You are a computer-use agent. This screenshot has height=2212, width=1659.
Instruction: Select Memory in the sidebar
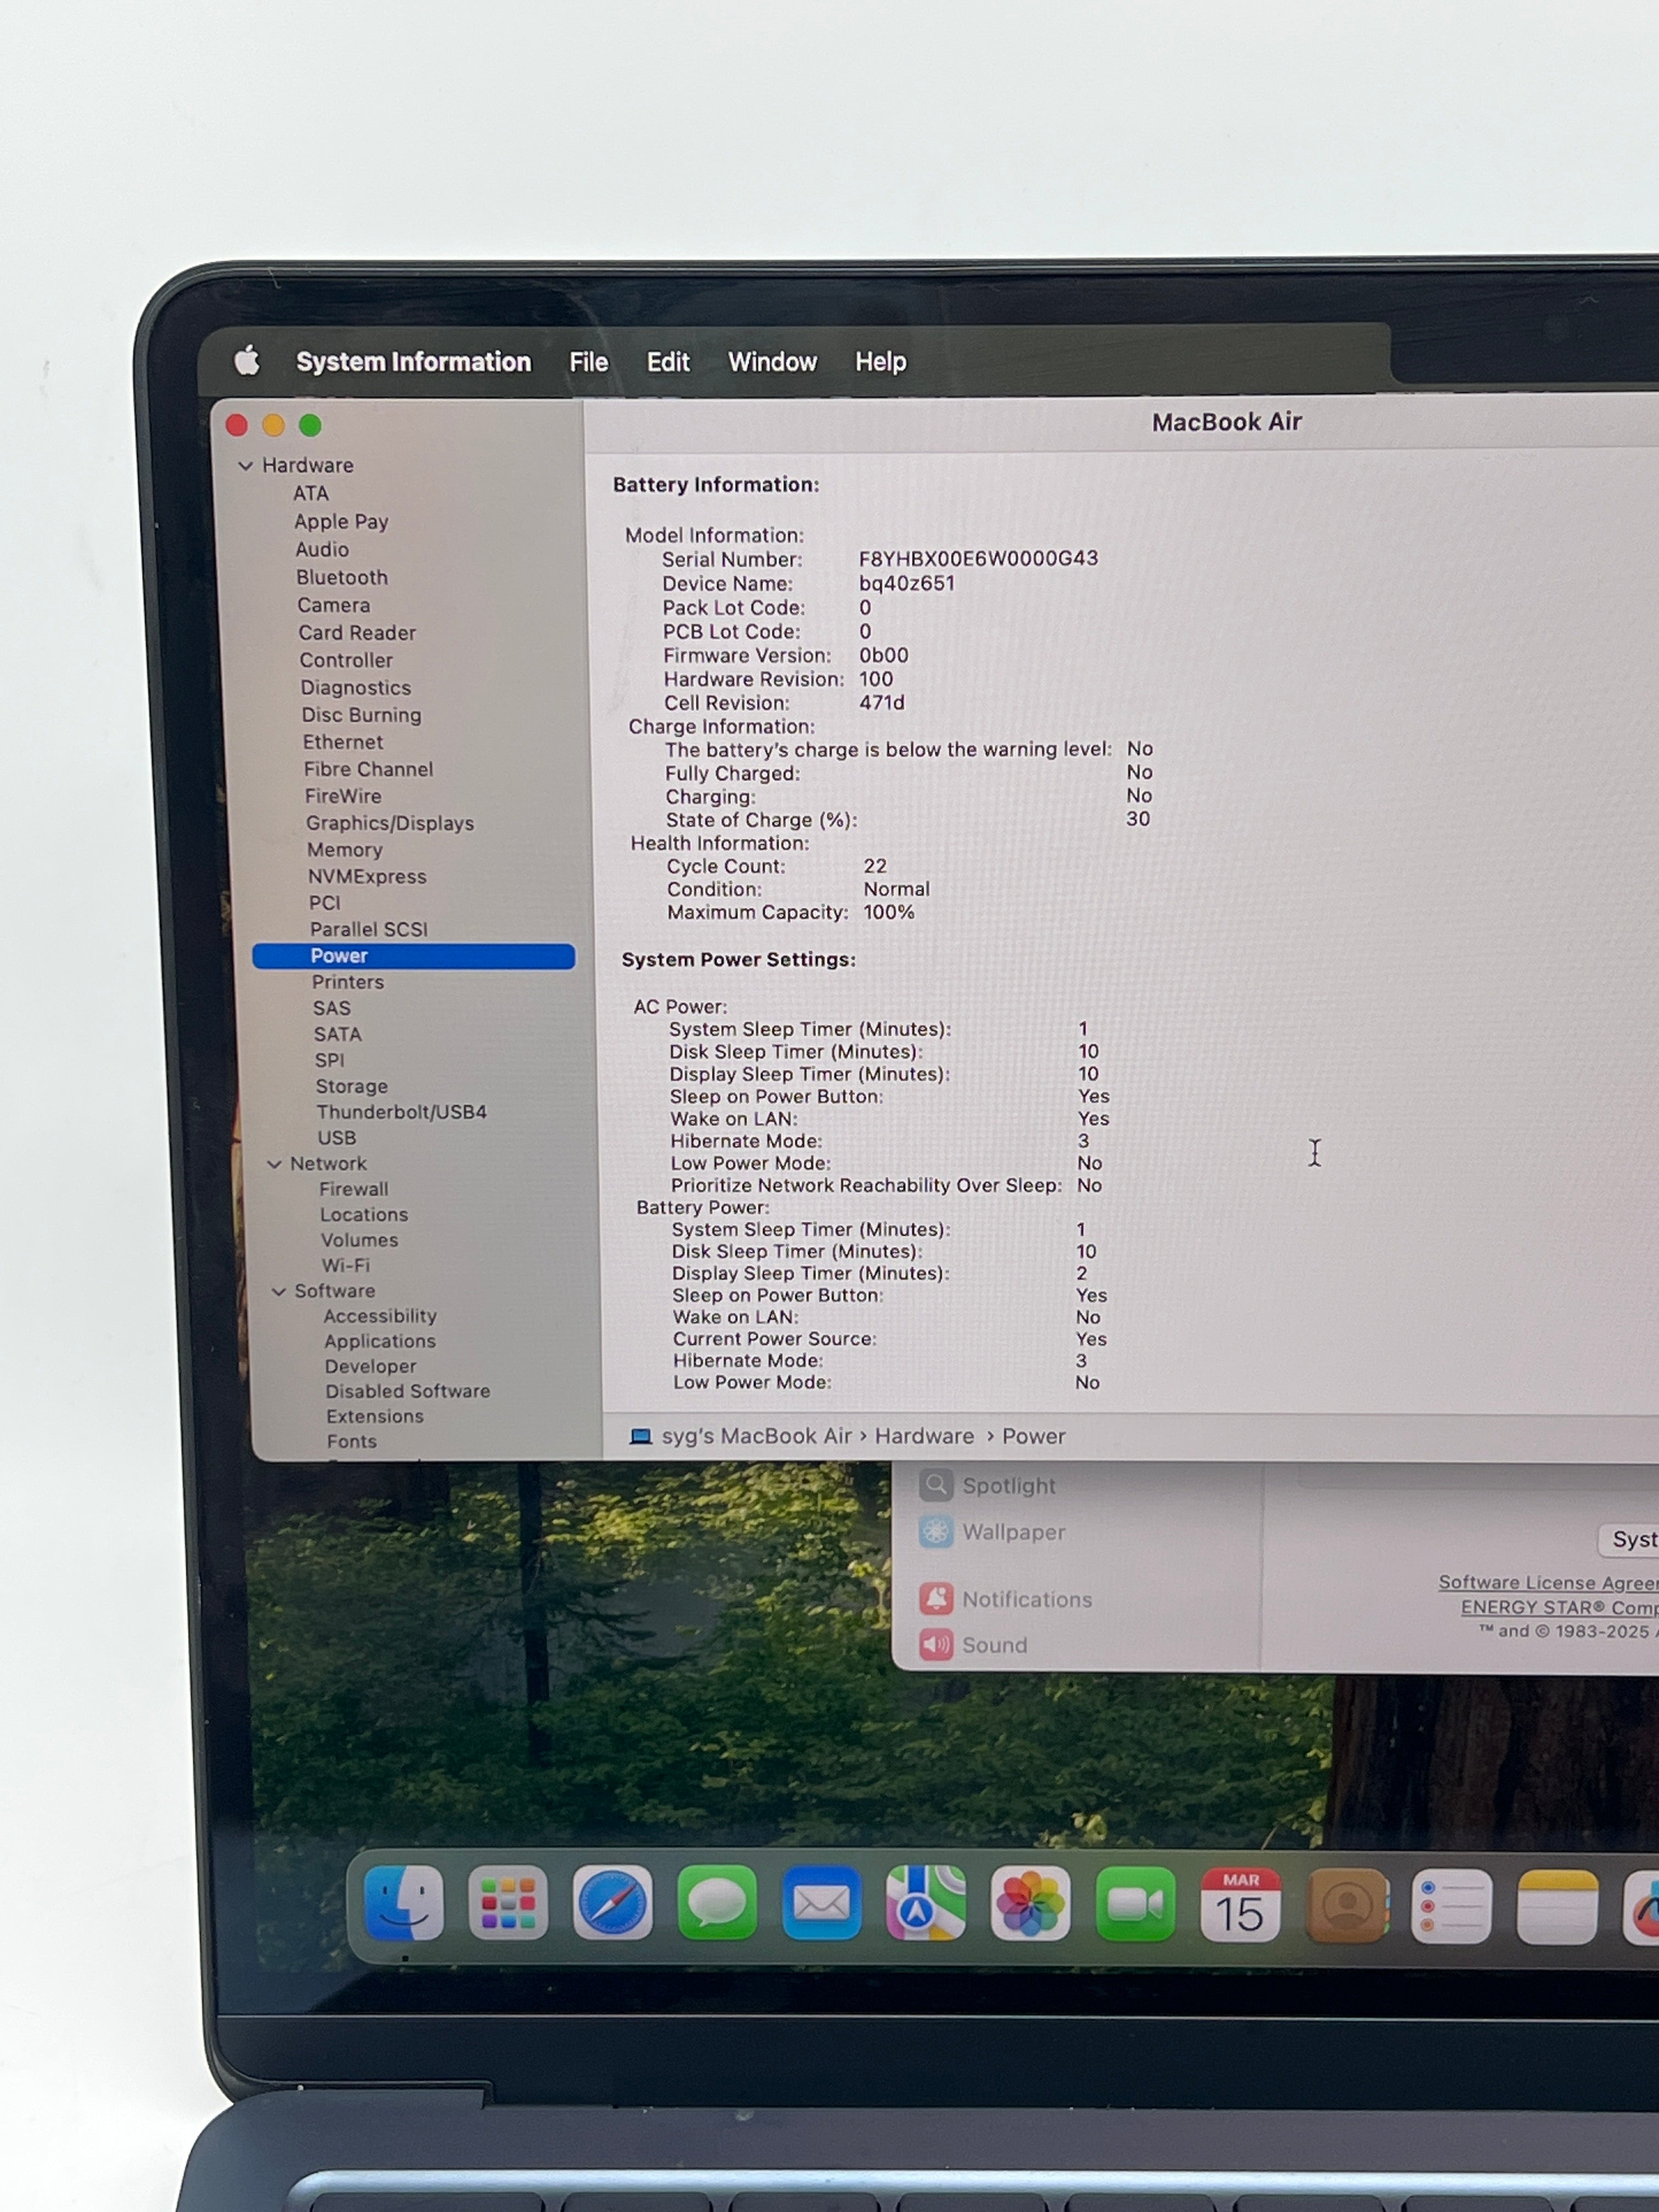pos(345,849)
